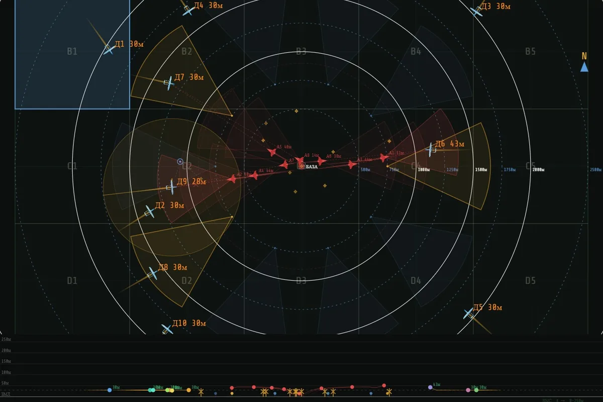
Task: Click the circular target reticle near Д9
Action: pos(180,161)
